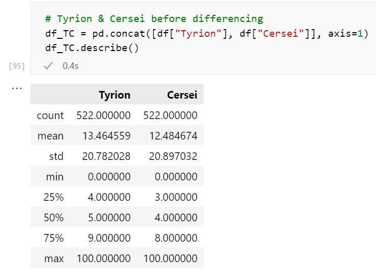This screenshot has width=376, height=280.
Task: Select the Cersei column header
Action: 182,95
